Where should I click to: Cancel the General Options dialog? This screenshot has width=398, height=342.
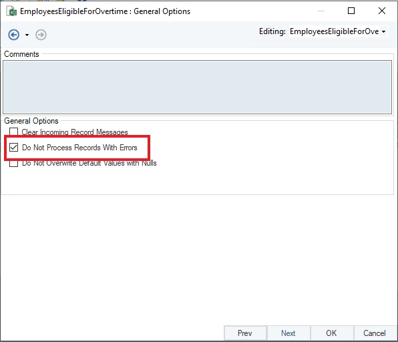point(375,333)
